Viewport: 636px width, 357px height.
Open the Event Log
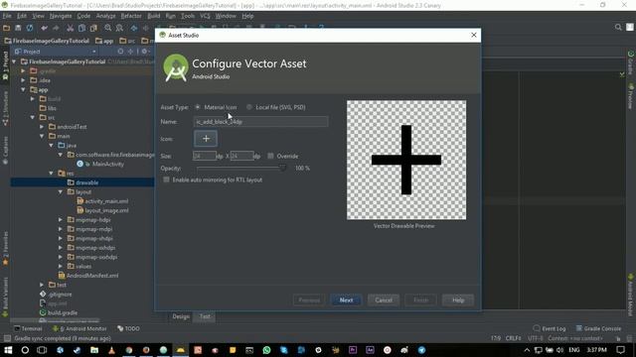[x=550, y=328]
